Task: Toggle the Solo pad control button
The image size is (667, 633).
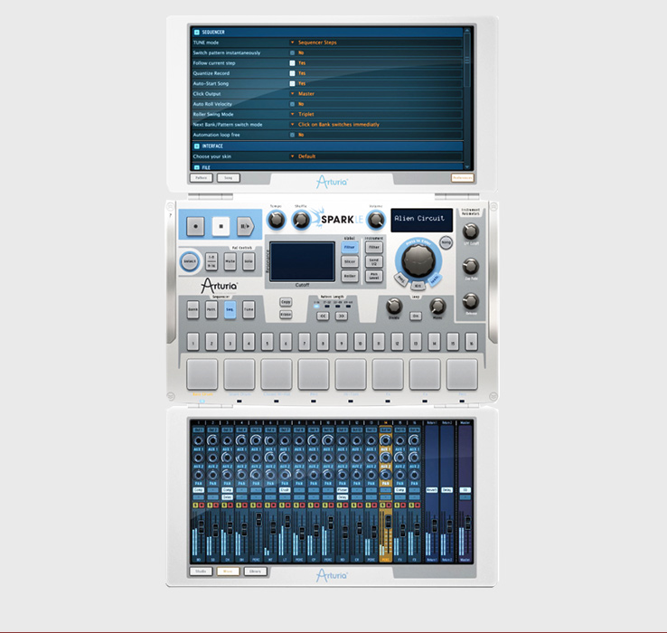Action: click(x=249, y=261)
